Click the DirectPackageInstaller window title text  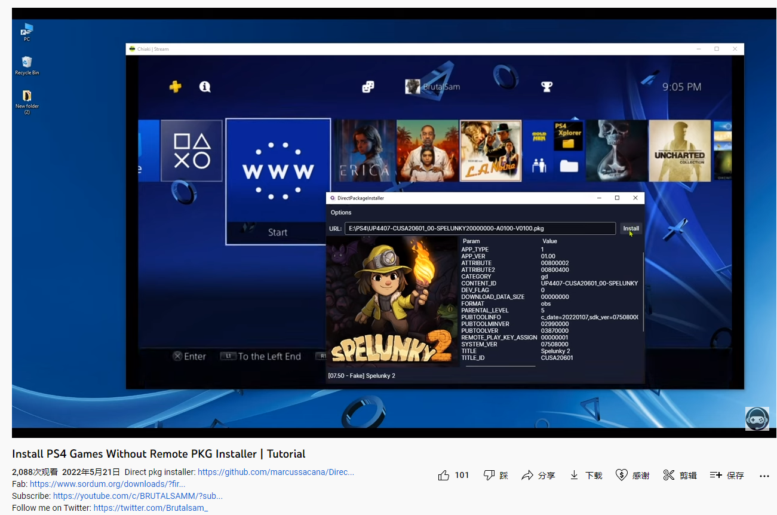pos(361,198)
